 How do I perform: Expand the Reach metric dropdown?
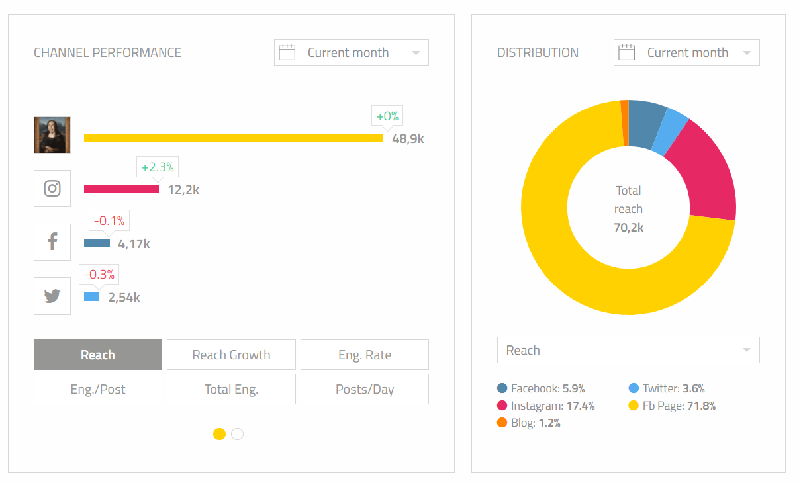click(628, 350)
